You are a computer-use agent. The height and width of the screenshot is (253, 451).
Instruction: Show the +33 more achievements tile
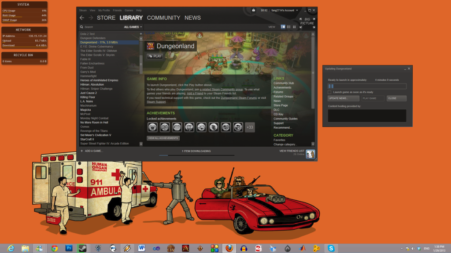[250, 127]
